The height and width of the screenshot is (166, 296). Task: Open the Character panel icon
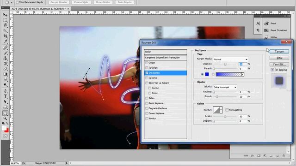258,24
